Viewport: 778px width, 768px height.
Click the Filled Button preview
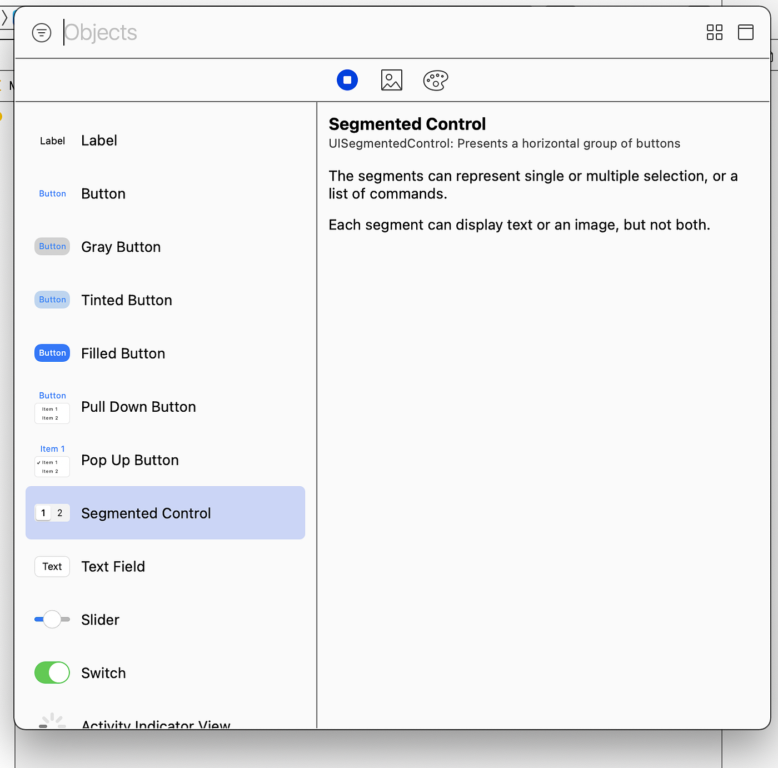coord(52,353)
